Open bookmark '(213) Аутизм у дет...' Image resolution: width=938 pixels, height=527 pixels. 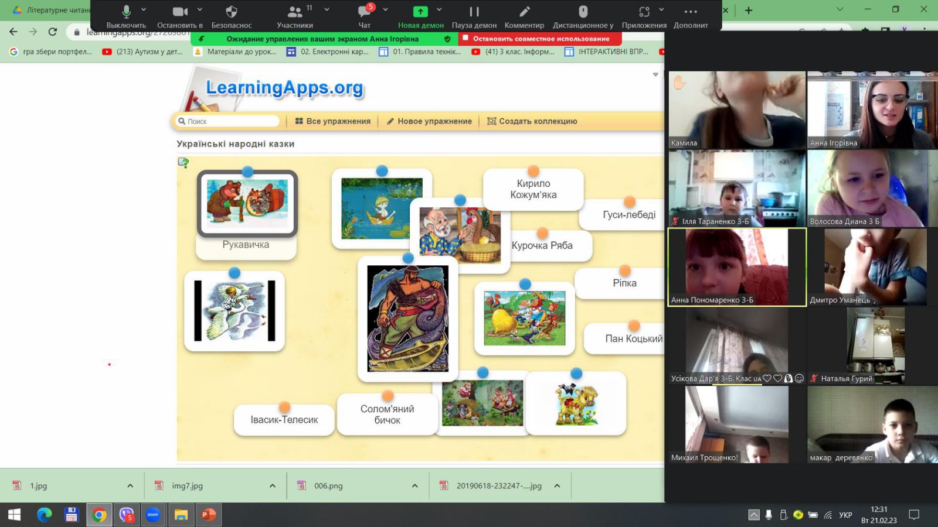142,52
